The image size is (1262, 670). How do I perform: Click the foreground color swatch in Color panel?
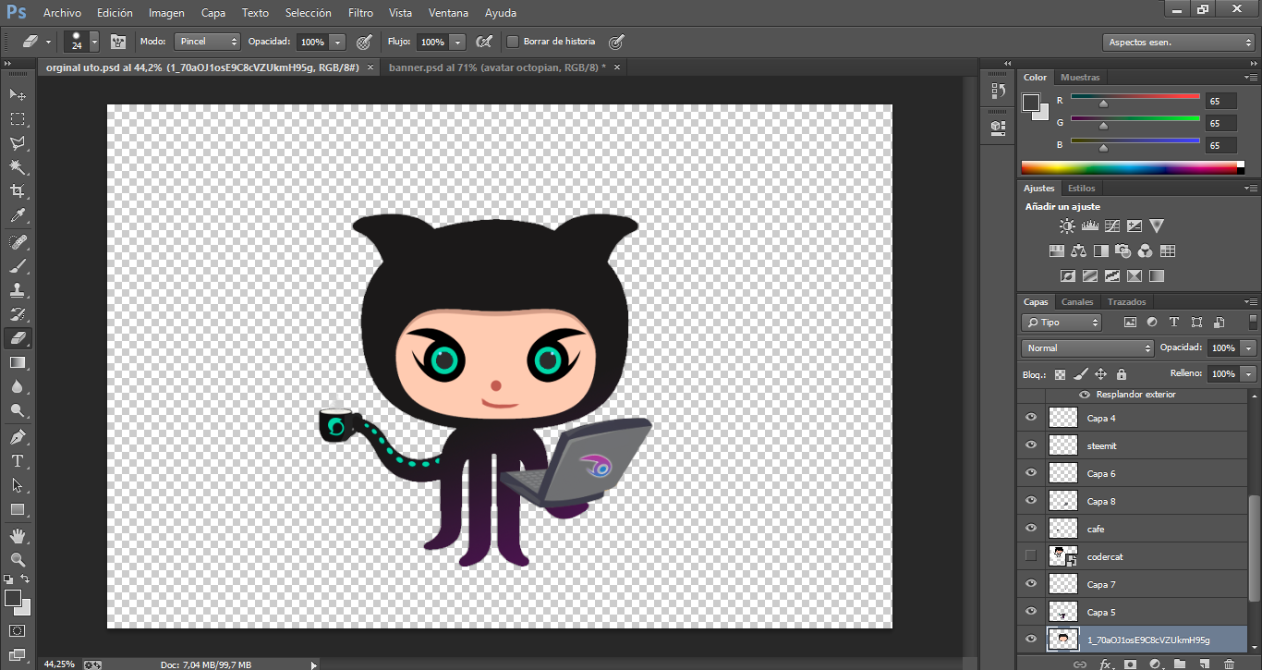(1031, 102)
